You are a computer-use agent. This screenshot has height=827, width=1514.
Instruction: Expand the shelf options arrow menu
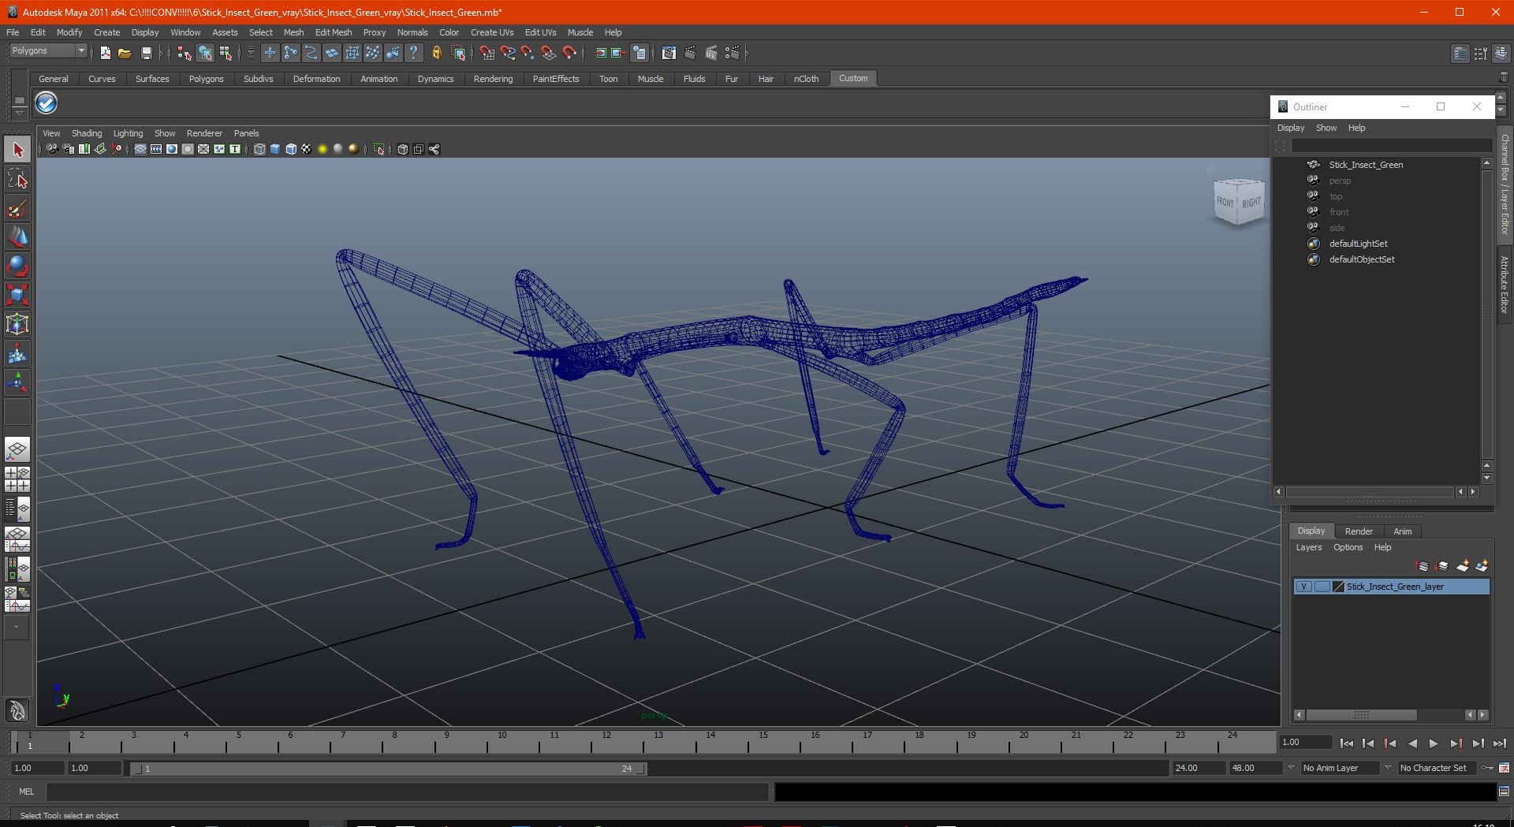[19, 113]
